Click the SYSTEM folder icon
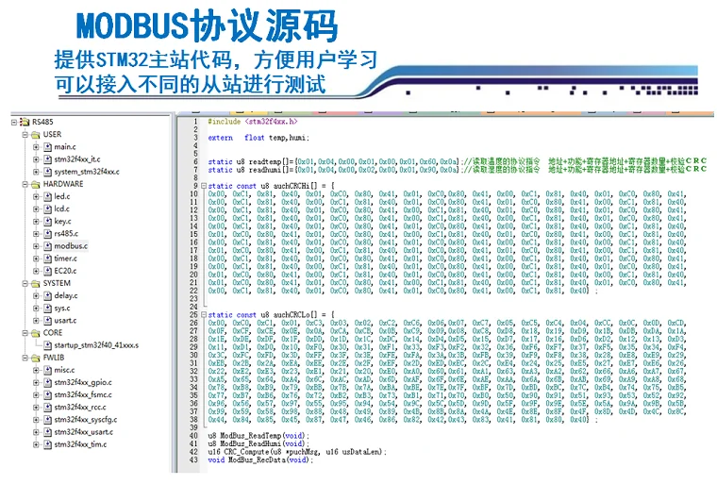Viewport: 717px width, 501px height. (x=35, y=283)
